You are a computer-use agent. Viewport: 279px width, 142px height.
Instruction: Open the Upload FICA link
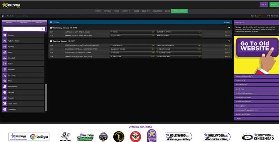(256, 81)
